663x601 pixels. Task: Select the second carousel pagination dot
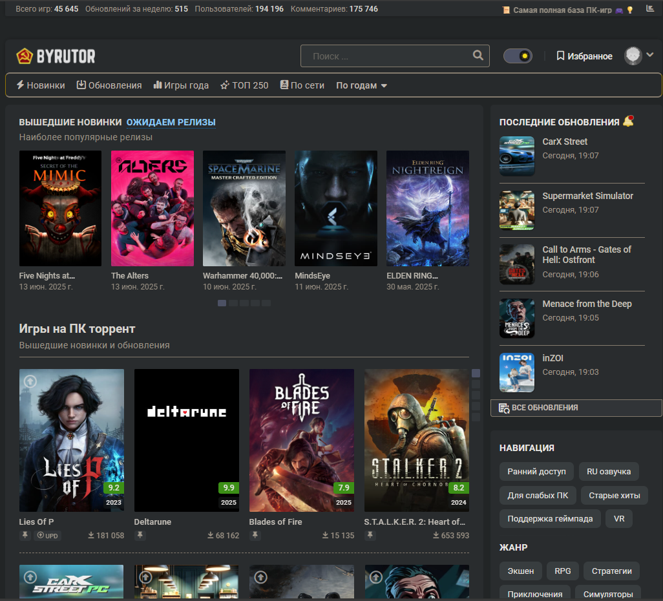tap(233, 303)
